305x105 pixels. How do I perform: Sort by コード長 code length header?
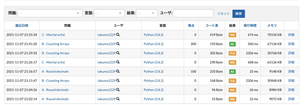click(x=212, y=25)
